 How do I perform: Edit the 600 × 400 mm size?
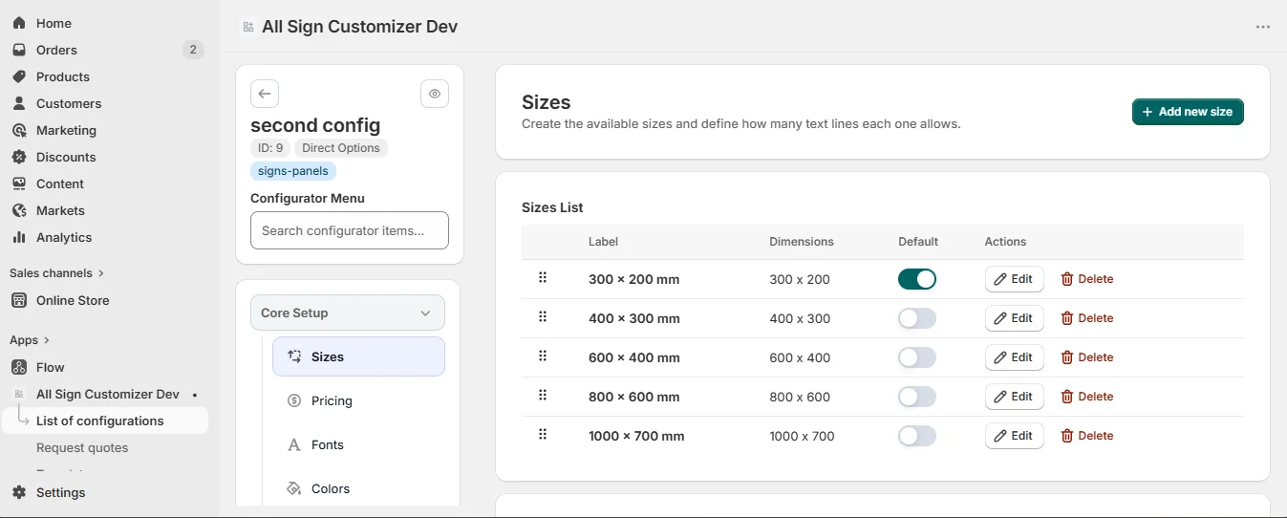(1014, 357)
